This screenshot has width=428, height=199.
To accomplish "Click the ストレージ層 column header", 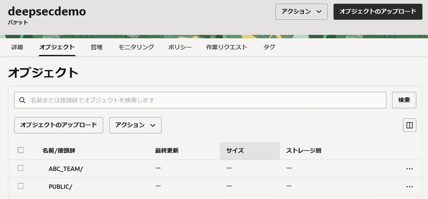I will click(304, 151).
